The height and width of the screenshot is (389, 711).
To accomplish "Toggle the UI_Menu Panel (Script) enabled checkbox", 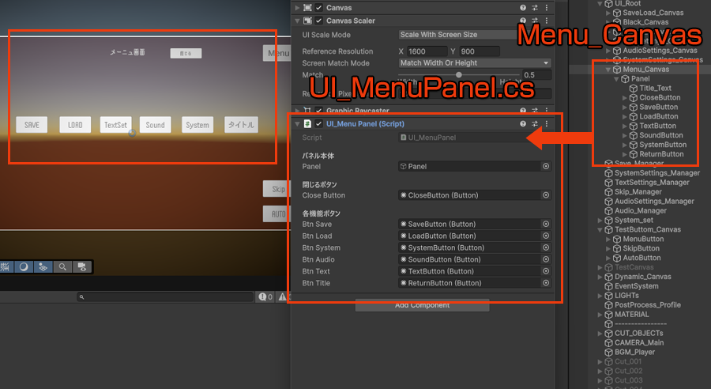I will (x=319, y=124).
